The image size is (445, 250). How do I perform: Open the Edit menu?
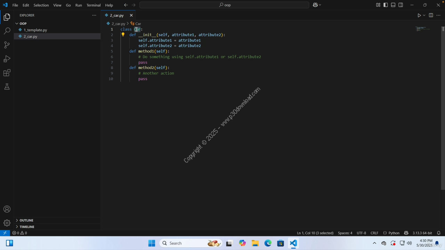[26, 5]
